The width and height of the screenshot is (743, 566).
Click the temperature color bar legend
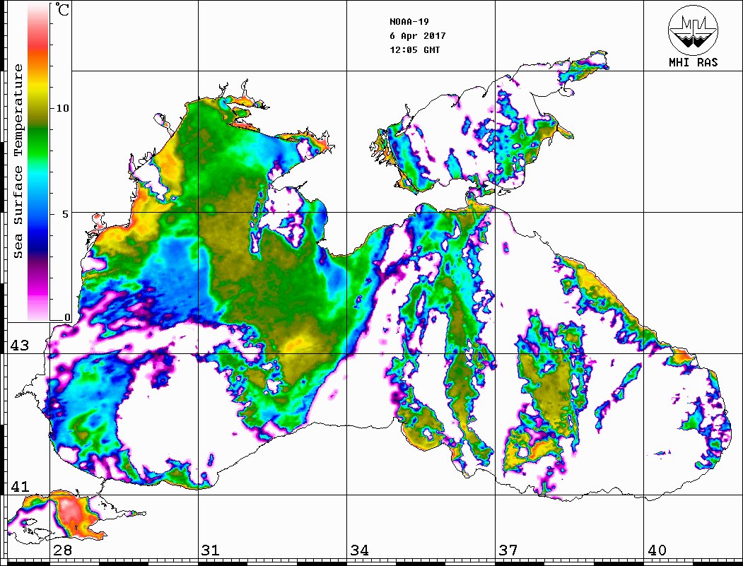click(x=38, y=162)
